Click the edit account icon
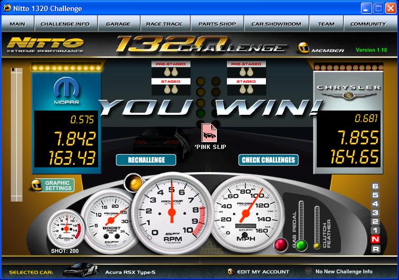 (x=231, y=272)
